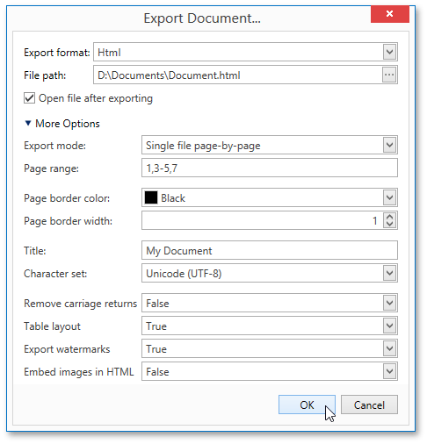Open Remove carriage returns dropdown
The image size is (427, 444).
pyautogui.click(x=389, y=303)
